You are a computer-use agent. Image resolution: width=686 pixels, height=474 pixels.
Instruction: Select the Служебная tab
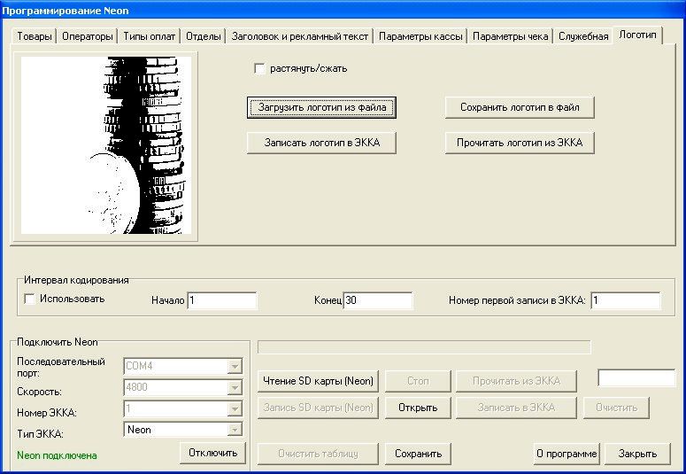[x=583, y=36]
